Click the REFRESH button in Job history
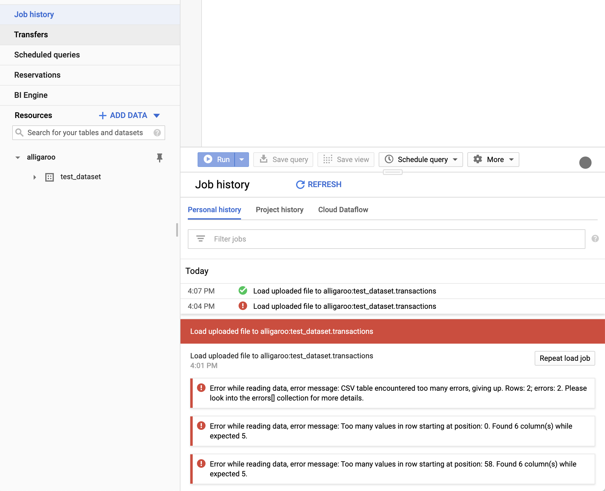The height and width of the screenshot is (491, 605). [x=318, y=184]
